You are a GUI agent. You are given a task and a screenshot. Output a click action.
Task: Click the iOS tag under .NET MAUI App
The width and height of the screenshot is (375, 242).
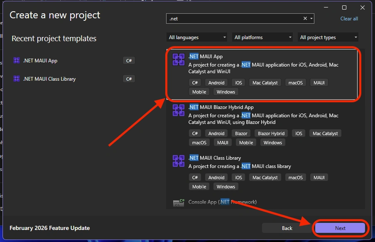coord(238,83)
